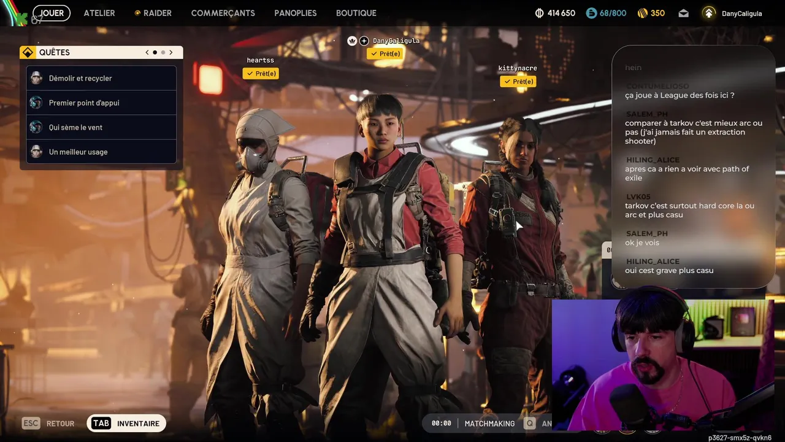This screenshot has height=442, width=785.
Task: Go to the COMMERÇANTS tab
Action: point(223,13)
